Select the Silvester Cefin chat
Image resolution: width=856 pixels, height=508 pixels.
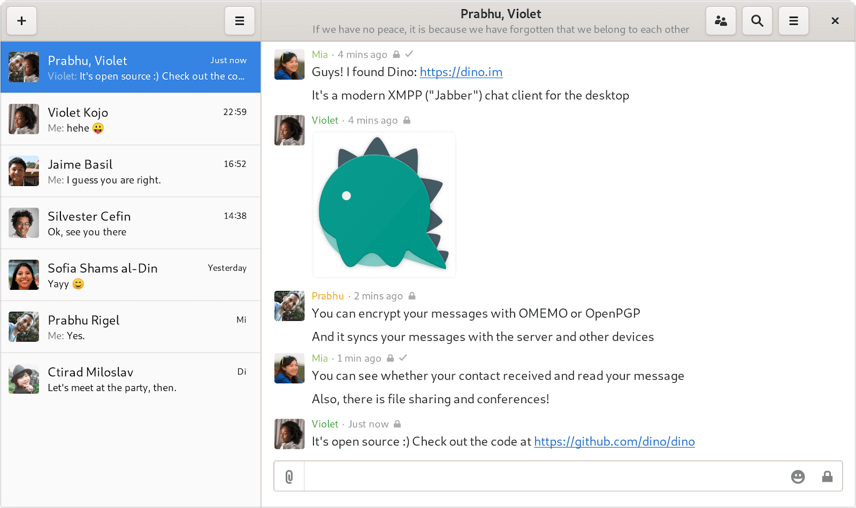131,223
